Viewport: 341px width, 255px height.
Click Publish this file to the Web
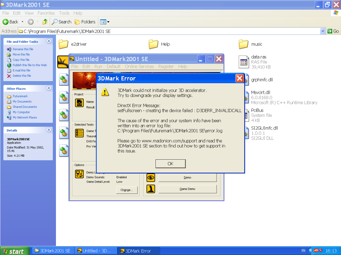[x=30, y=65]
